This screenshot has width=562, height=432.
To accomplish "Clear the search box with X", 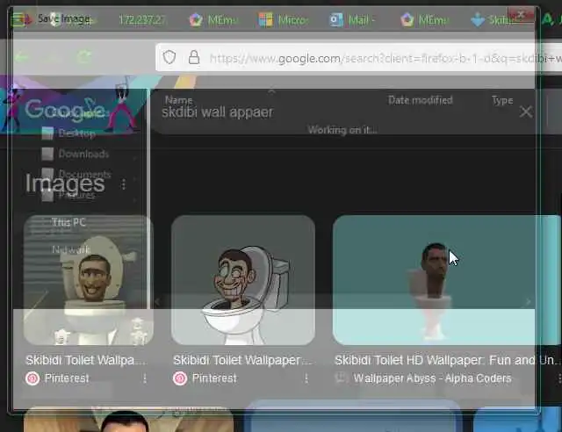I will coord(526,112).
